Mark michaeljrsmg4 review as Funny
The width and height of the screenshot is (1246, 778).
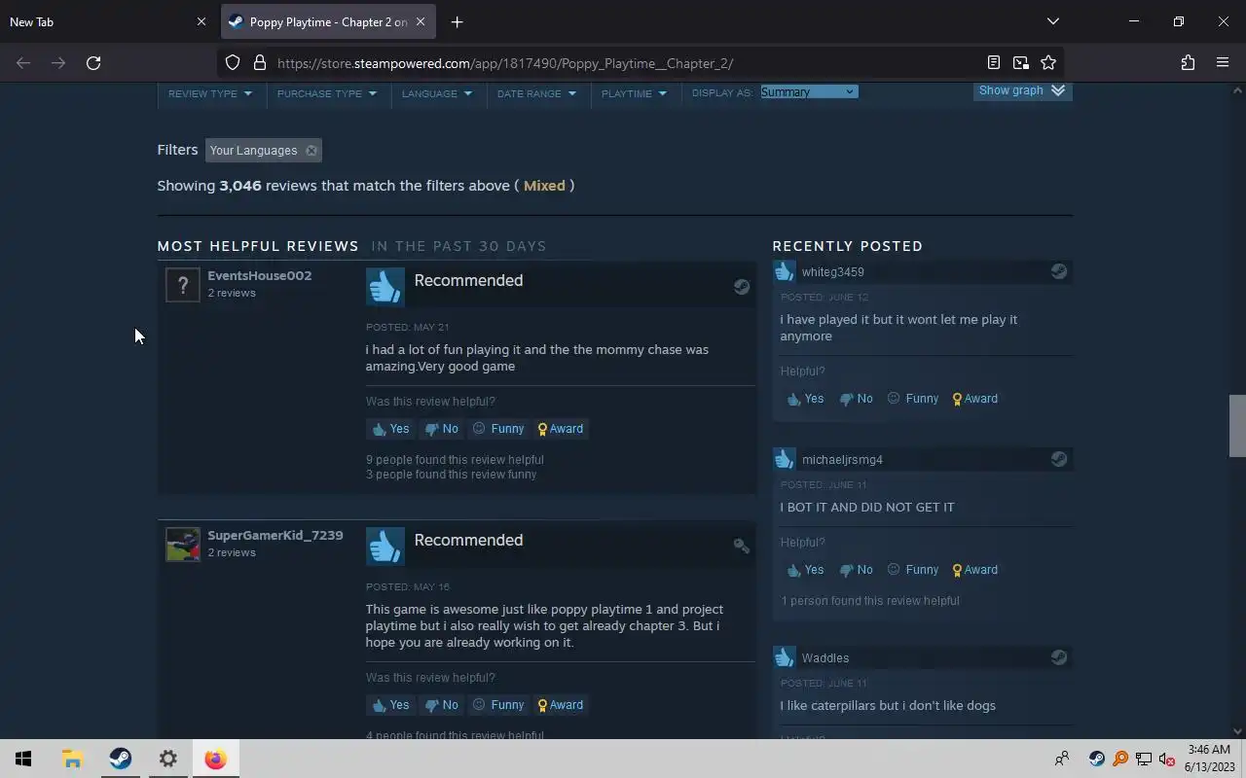point(913,570)
